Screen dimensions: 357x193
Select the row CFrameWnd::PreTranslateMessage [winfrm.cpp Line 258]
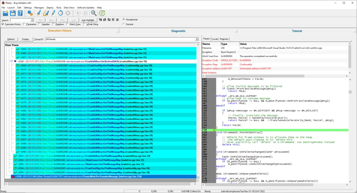[x=104, y=177]
